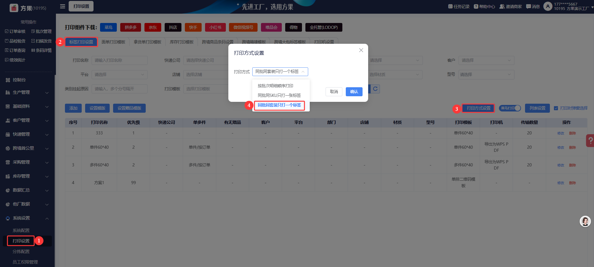Toggle the 打印时弹窗选择 checkbox
Viewport: 594px width, 267px height.
tap(556, 108)
